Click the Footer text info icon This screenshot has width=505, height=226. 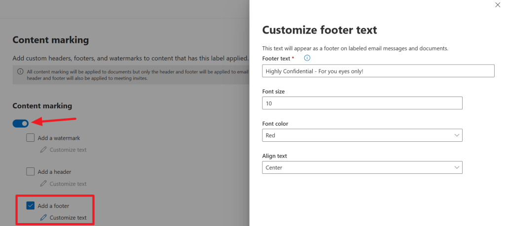[307, 58]
